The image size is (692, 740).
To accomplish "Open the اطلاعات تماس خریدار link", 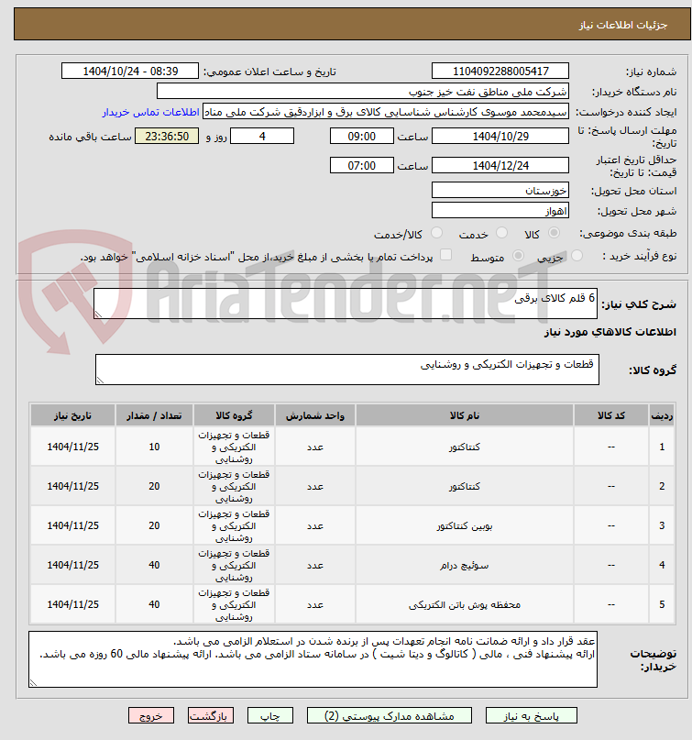I will pos(151,112).
